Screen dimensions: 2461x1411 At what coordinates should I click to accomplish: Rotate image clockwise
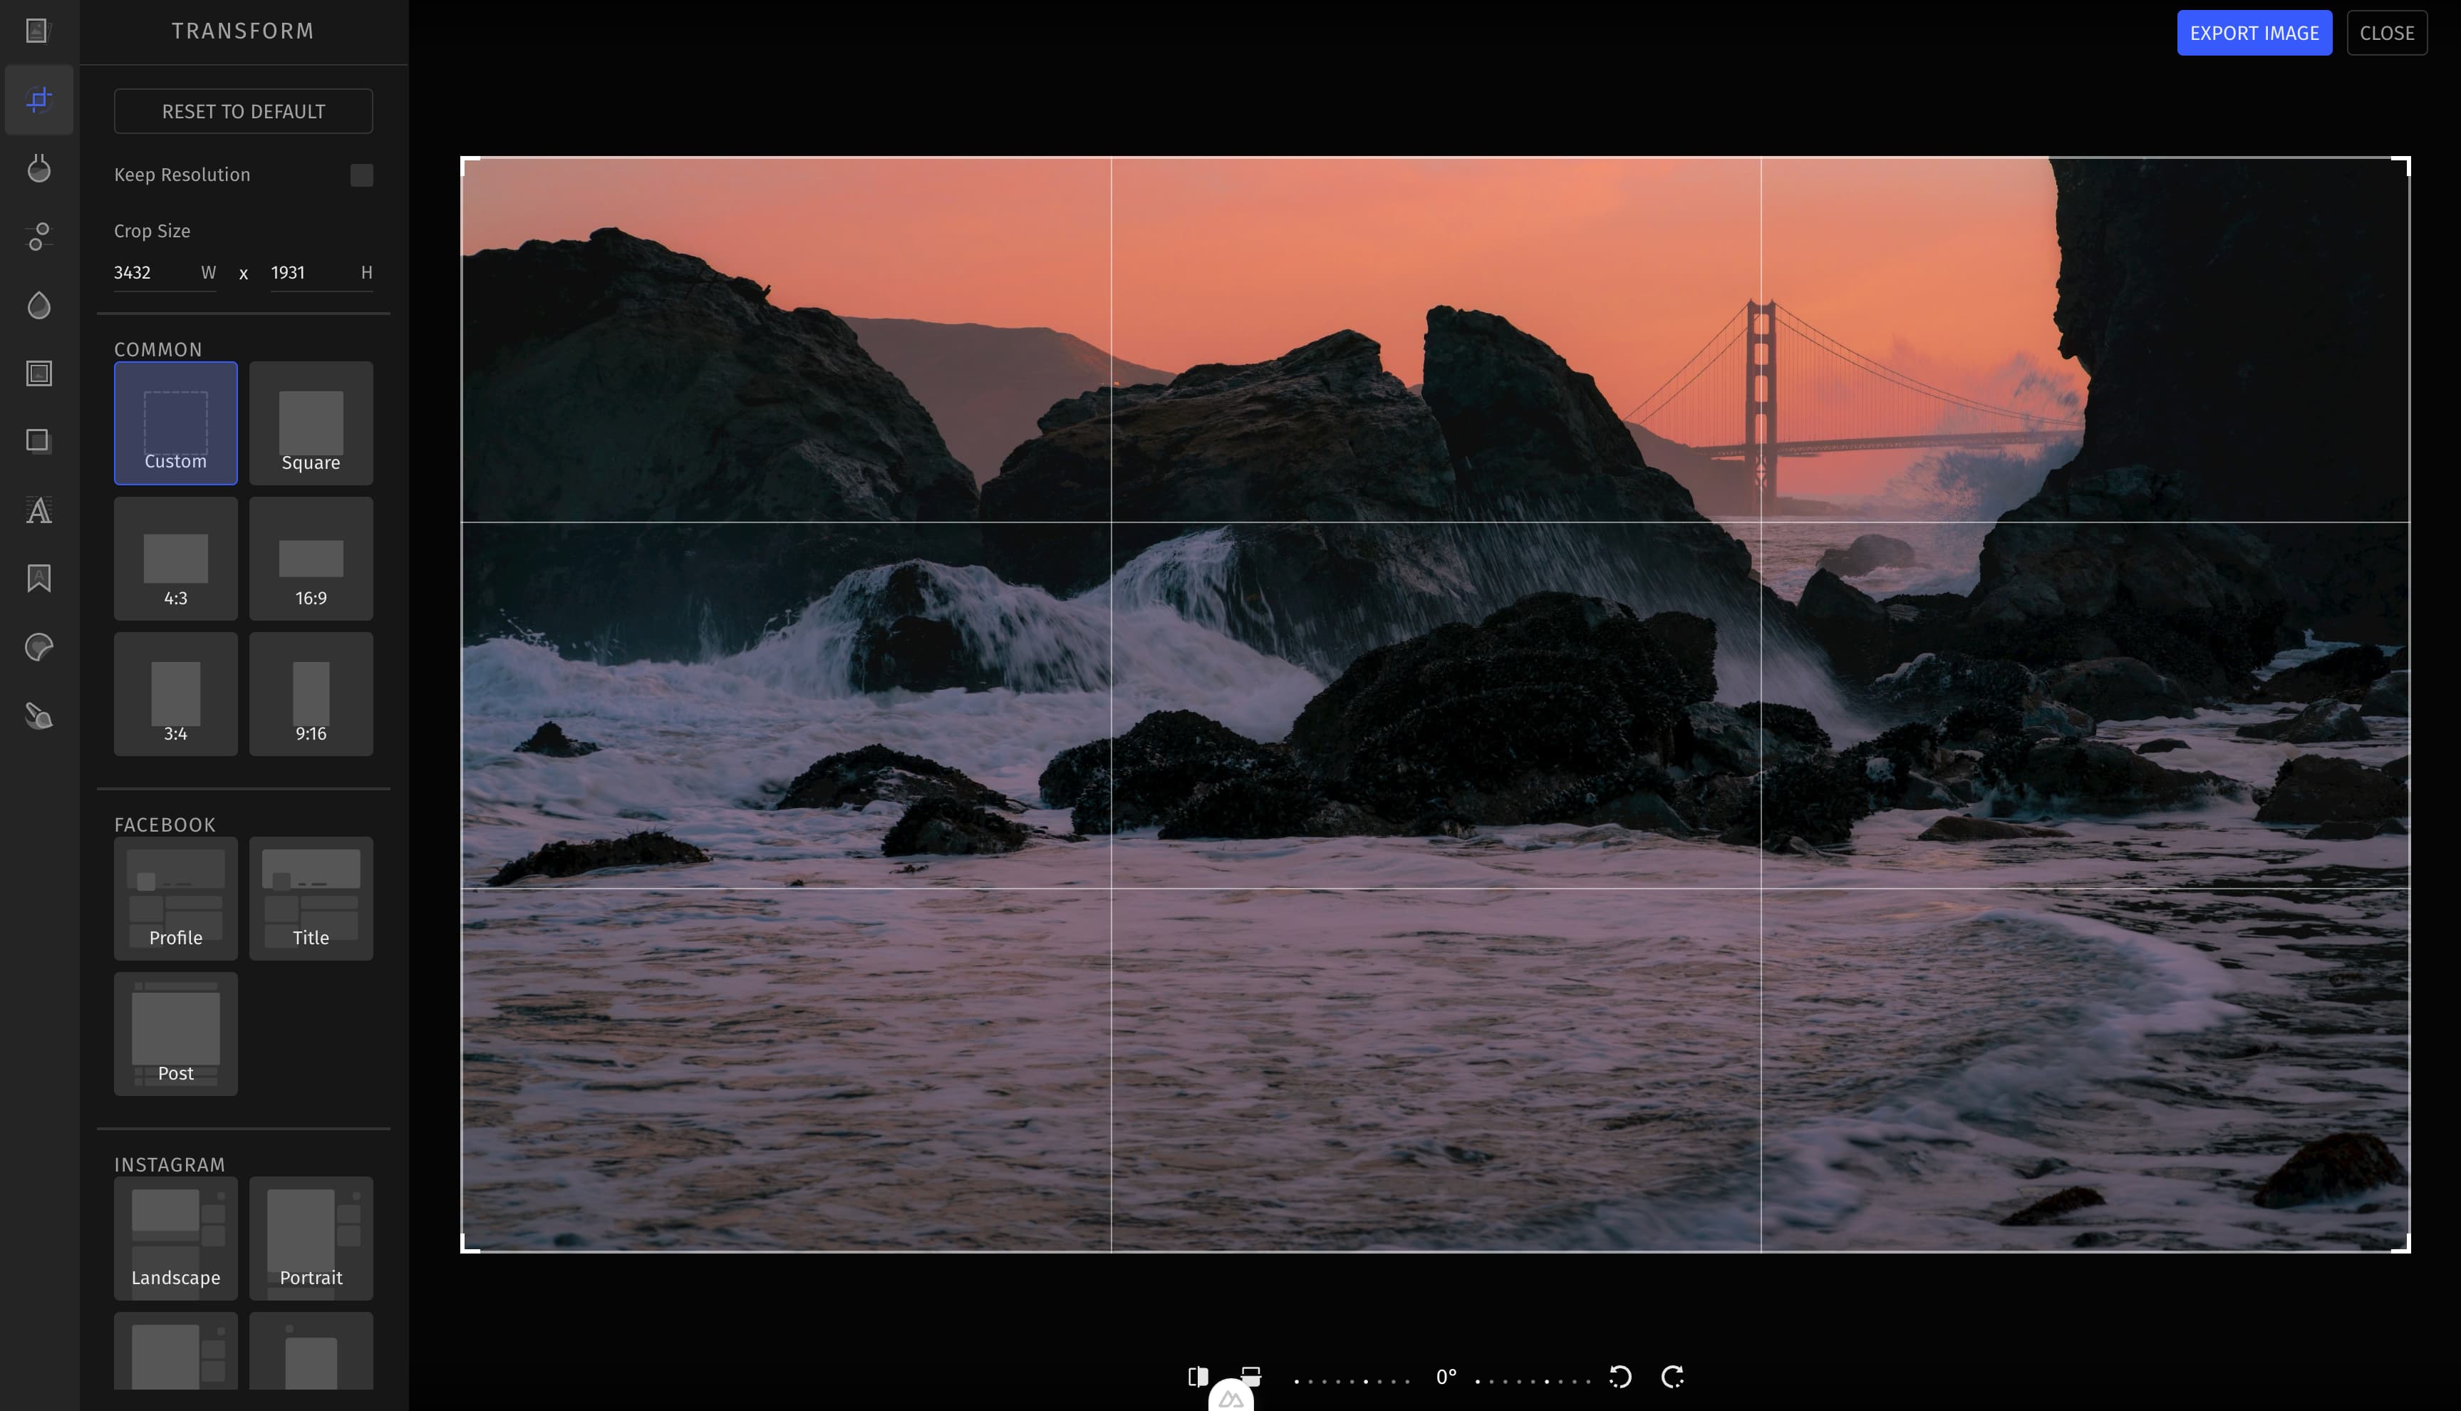point(1672,1376)
